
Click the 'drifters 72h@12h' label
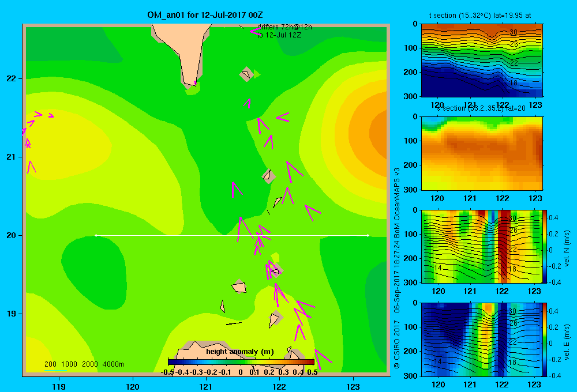pyautogui.click(x=284, y=27)
